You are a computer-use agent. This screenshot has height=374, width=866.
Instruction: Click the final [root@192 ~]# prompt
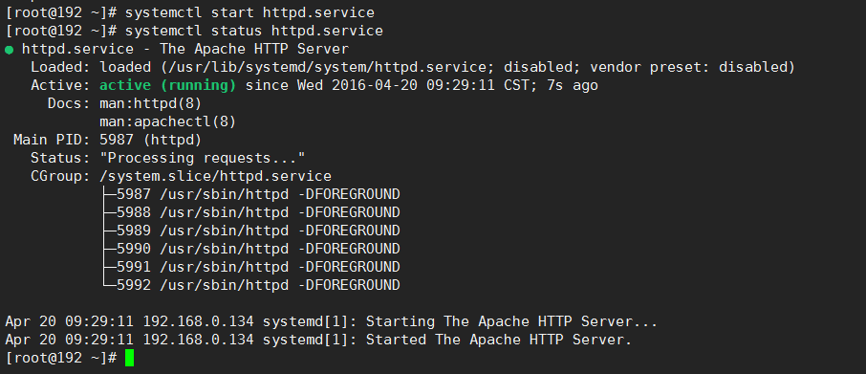[x=61, y=358]
